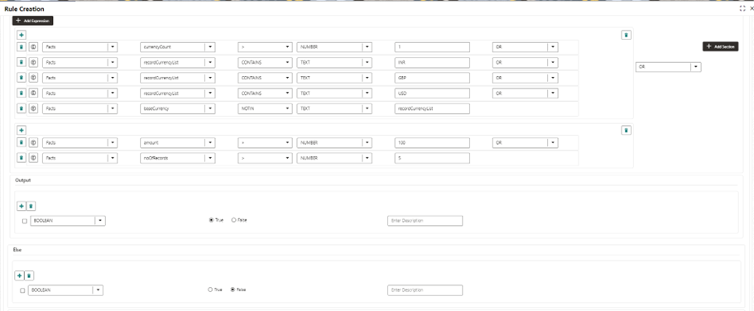Edit the value field containing recordCurrencyList

(x=432, y=108)
